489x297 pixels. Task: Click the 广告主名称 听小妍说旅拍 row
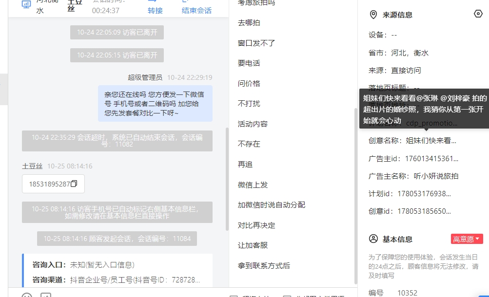coord(413,176)
